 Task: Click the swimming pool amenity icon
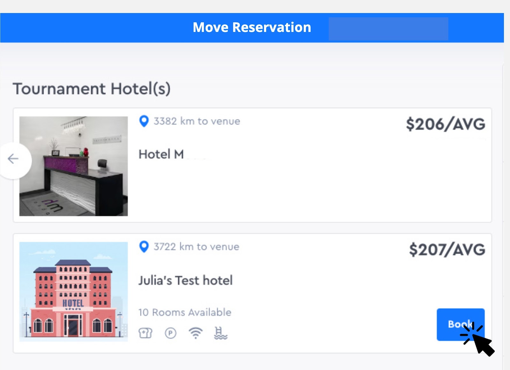click(221, 333)
